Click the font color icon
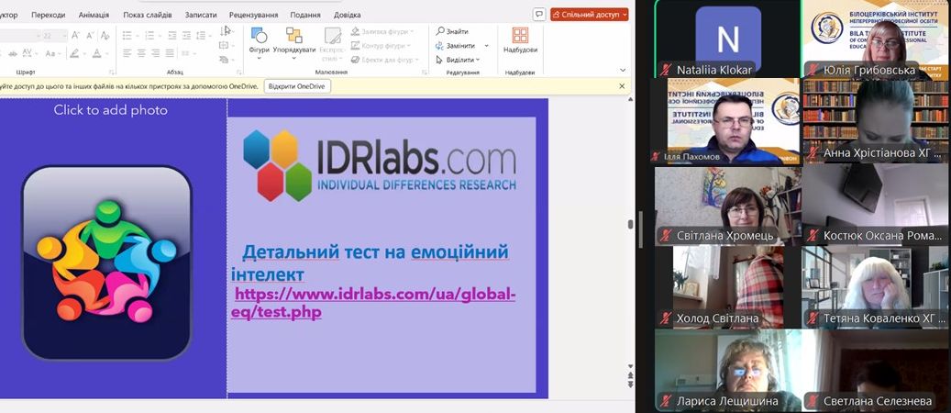Screen dimensions: 951x413 pyautogui.click(x=98, y=53)
